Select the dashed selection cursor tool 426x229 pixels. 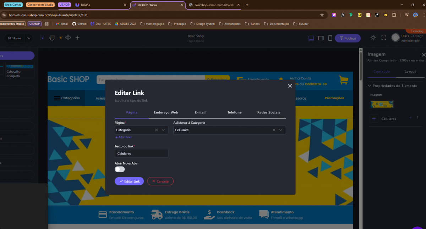click(x=42, y=38)
